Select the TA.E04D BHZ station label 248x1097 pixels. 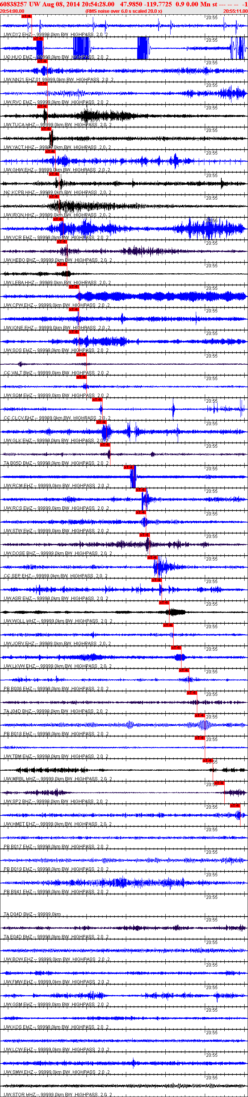[56, 937]
